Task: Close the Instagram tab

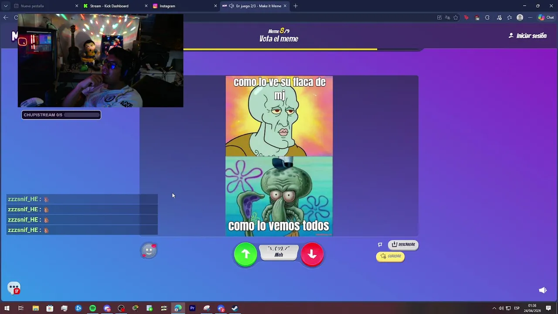Action: [215, 6]
